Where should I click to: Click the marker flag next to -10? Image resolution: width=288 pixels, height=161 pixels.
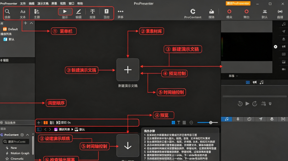pyautogui.click(x=270, y=104)
